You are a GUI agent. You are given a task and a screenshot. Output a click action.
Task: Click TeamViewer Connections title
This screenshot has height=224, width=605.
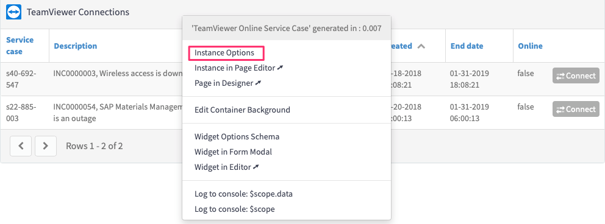pos(78,12)
